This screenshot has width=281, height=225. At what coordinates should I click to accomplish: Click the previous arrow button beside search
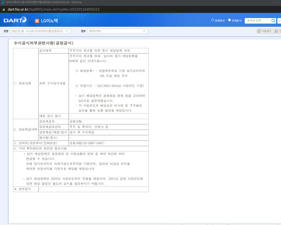point(279,21)
